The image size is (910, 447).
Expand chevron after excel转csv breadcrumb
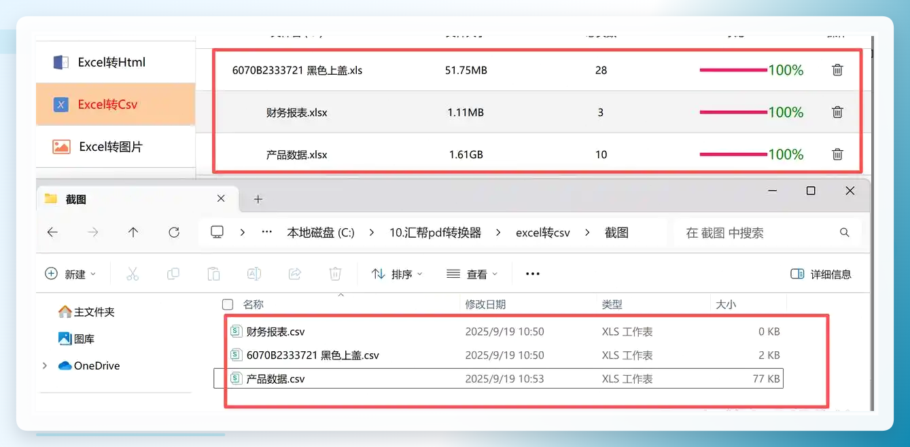[x=588, y=232]
